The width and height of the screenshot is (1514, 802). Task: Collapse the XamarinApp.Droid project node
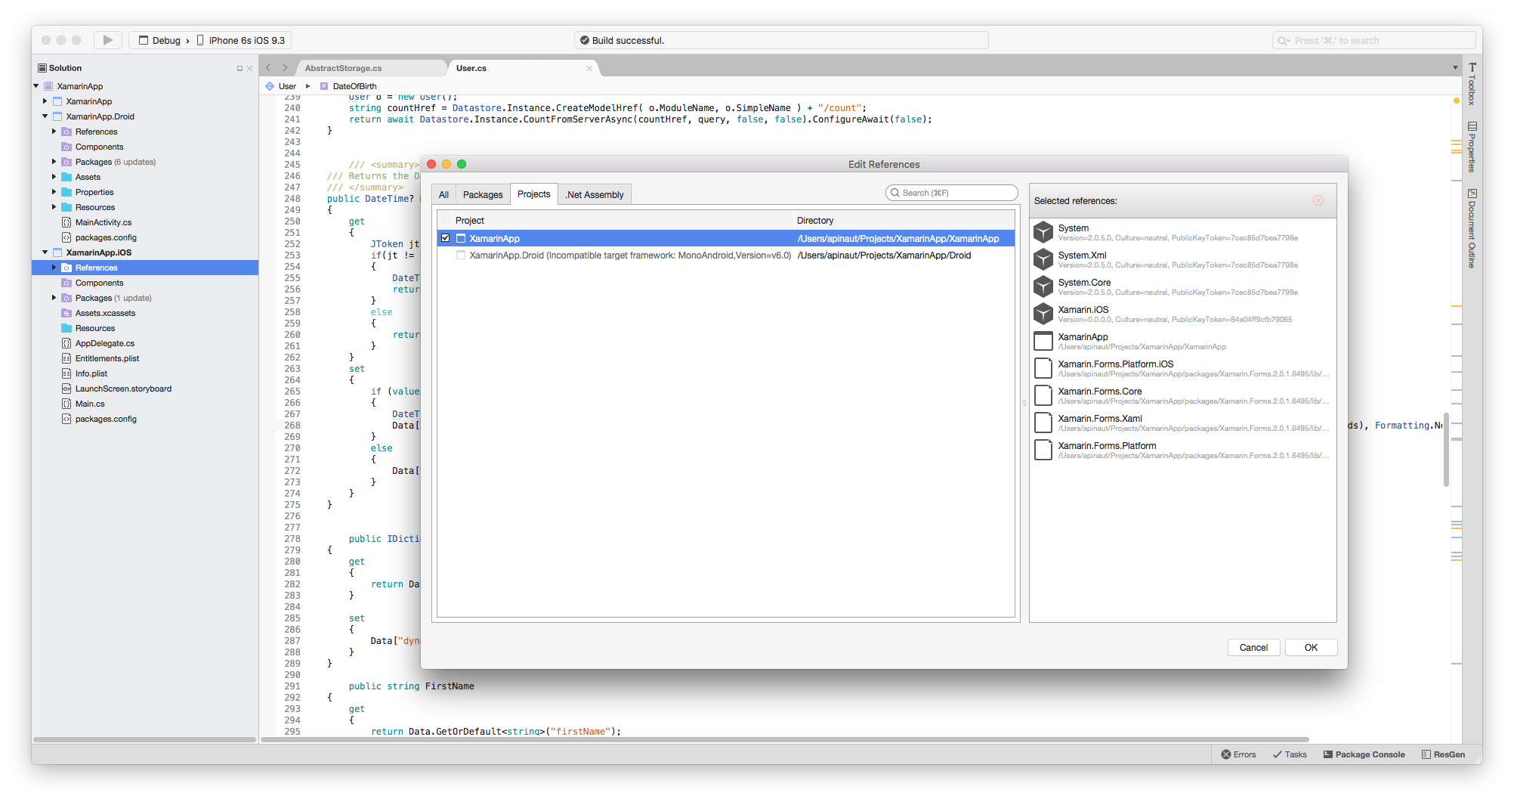45,116
